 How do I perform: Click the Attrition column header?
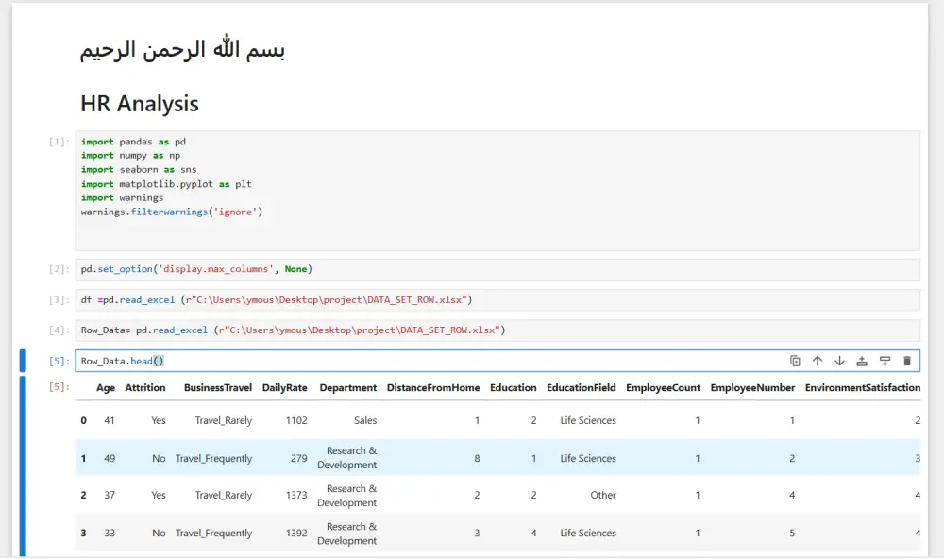[x=145, y=388]
